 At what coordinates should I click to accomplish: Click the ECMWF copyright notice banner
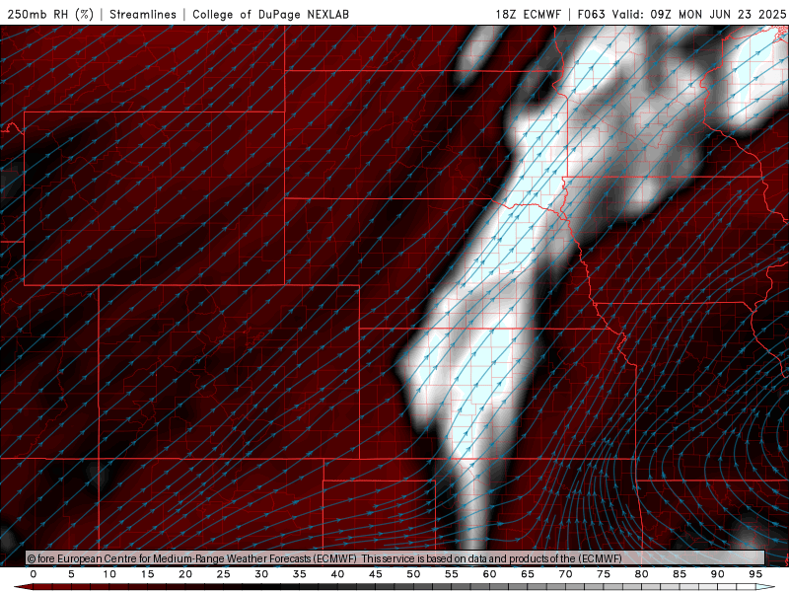395,558
